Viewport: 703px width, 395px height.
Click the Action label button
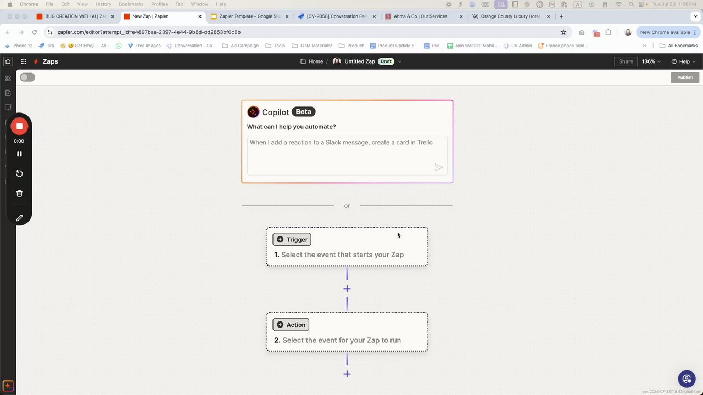(x=291, y=325)
